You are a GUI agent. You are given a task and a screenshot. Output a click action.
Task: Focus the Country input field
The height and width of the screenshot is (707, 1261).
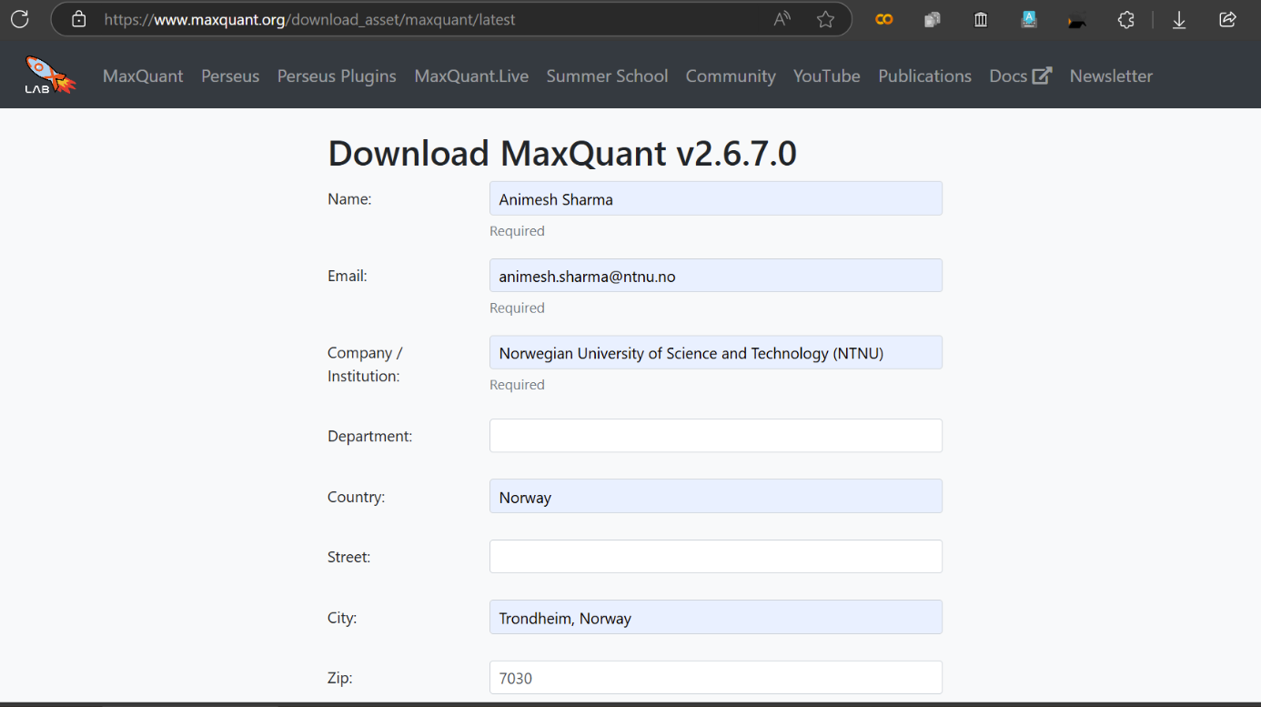click(x=716, y=497)
